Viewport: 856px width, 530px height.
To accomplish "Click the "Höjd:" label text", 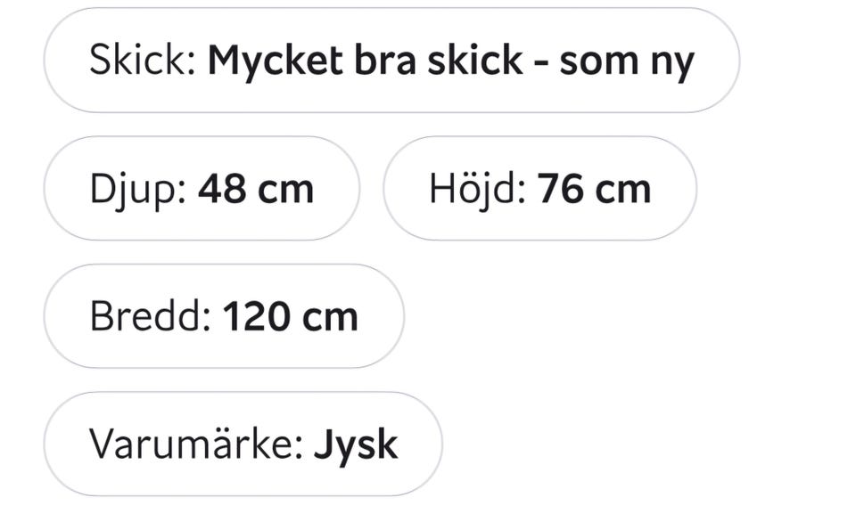I will pos(478,189).
